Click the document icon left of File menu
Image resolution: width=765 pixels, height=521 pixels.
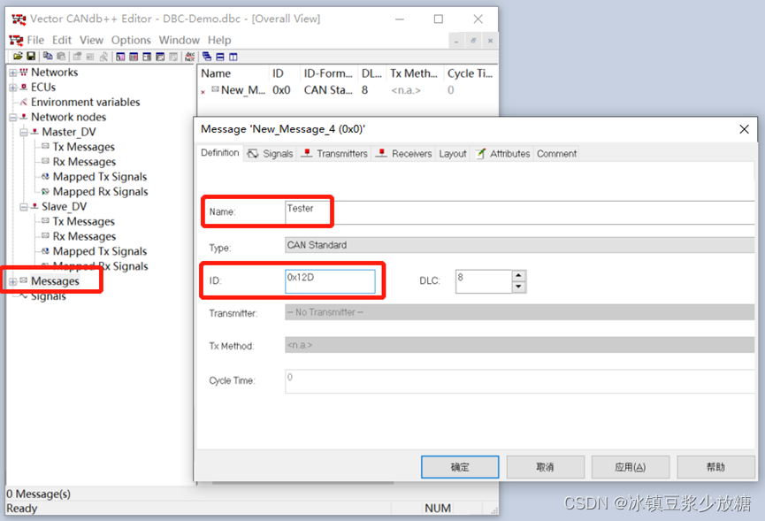click(16, 40)
